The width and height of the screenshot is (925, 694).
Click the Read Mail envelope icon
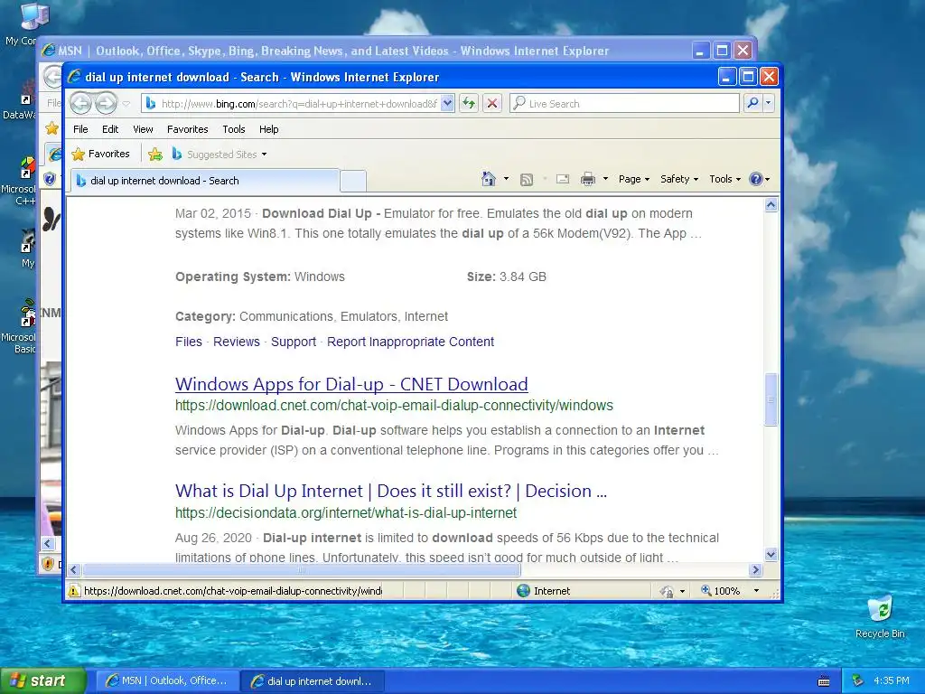(563, 179)
